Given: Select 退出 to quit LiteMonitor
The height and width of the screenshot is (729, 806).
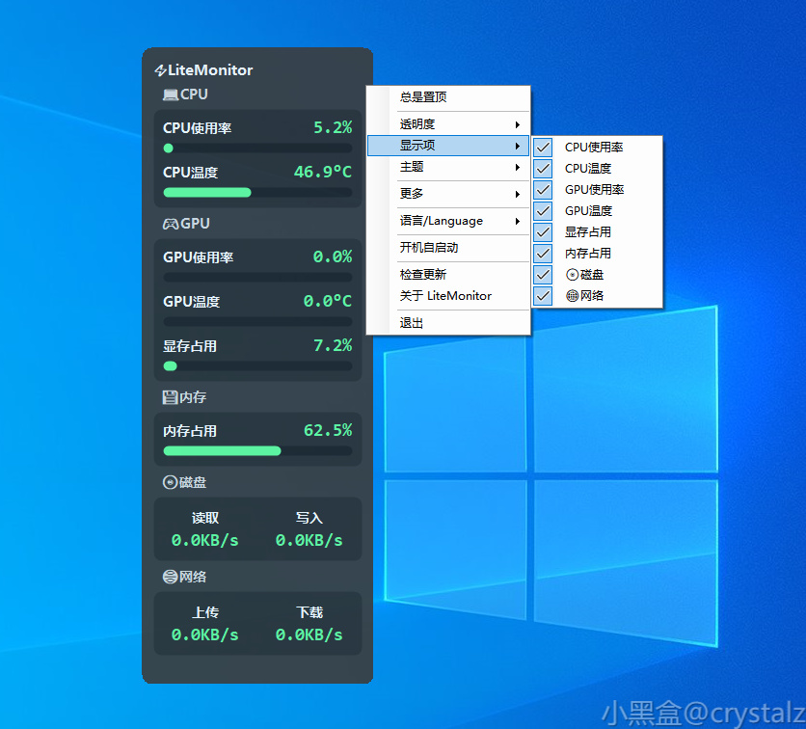Looking at the screenshot, I should point(448,323).
